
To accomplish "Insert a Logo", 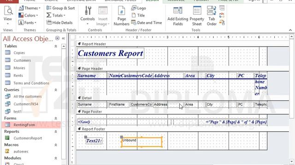I will [x=139, y=8].
